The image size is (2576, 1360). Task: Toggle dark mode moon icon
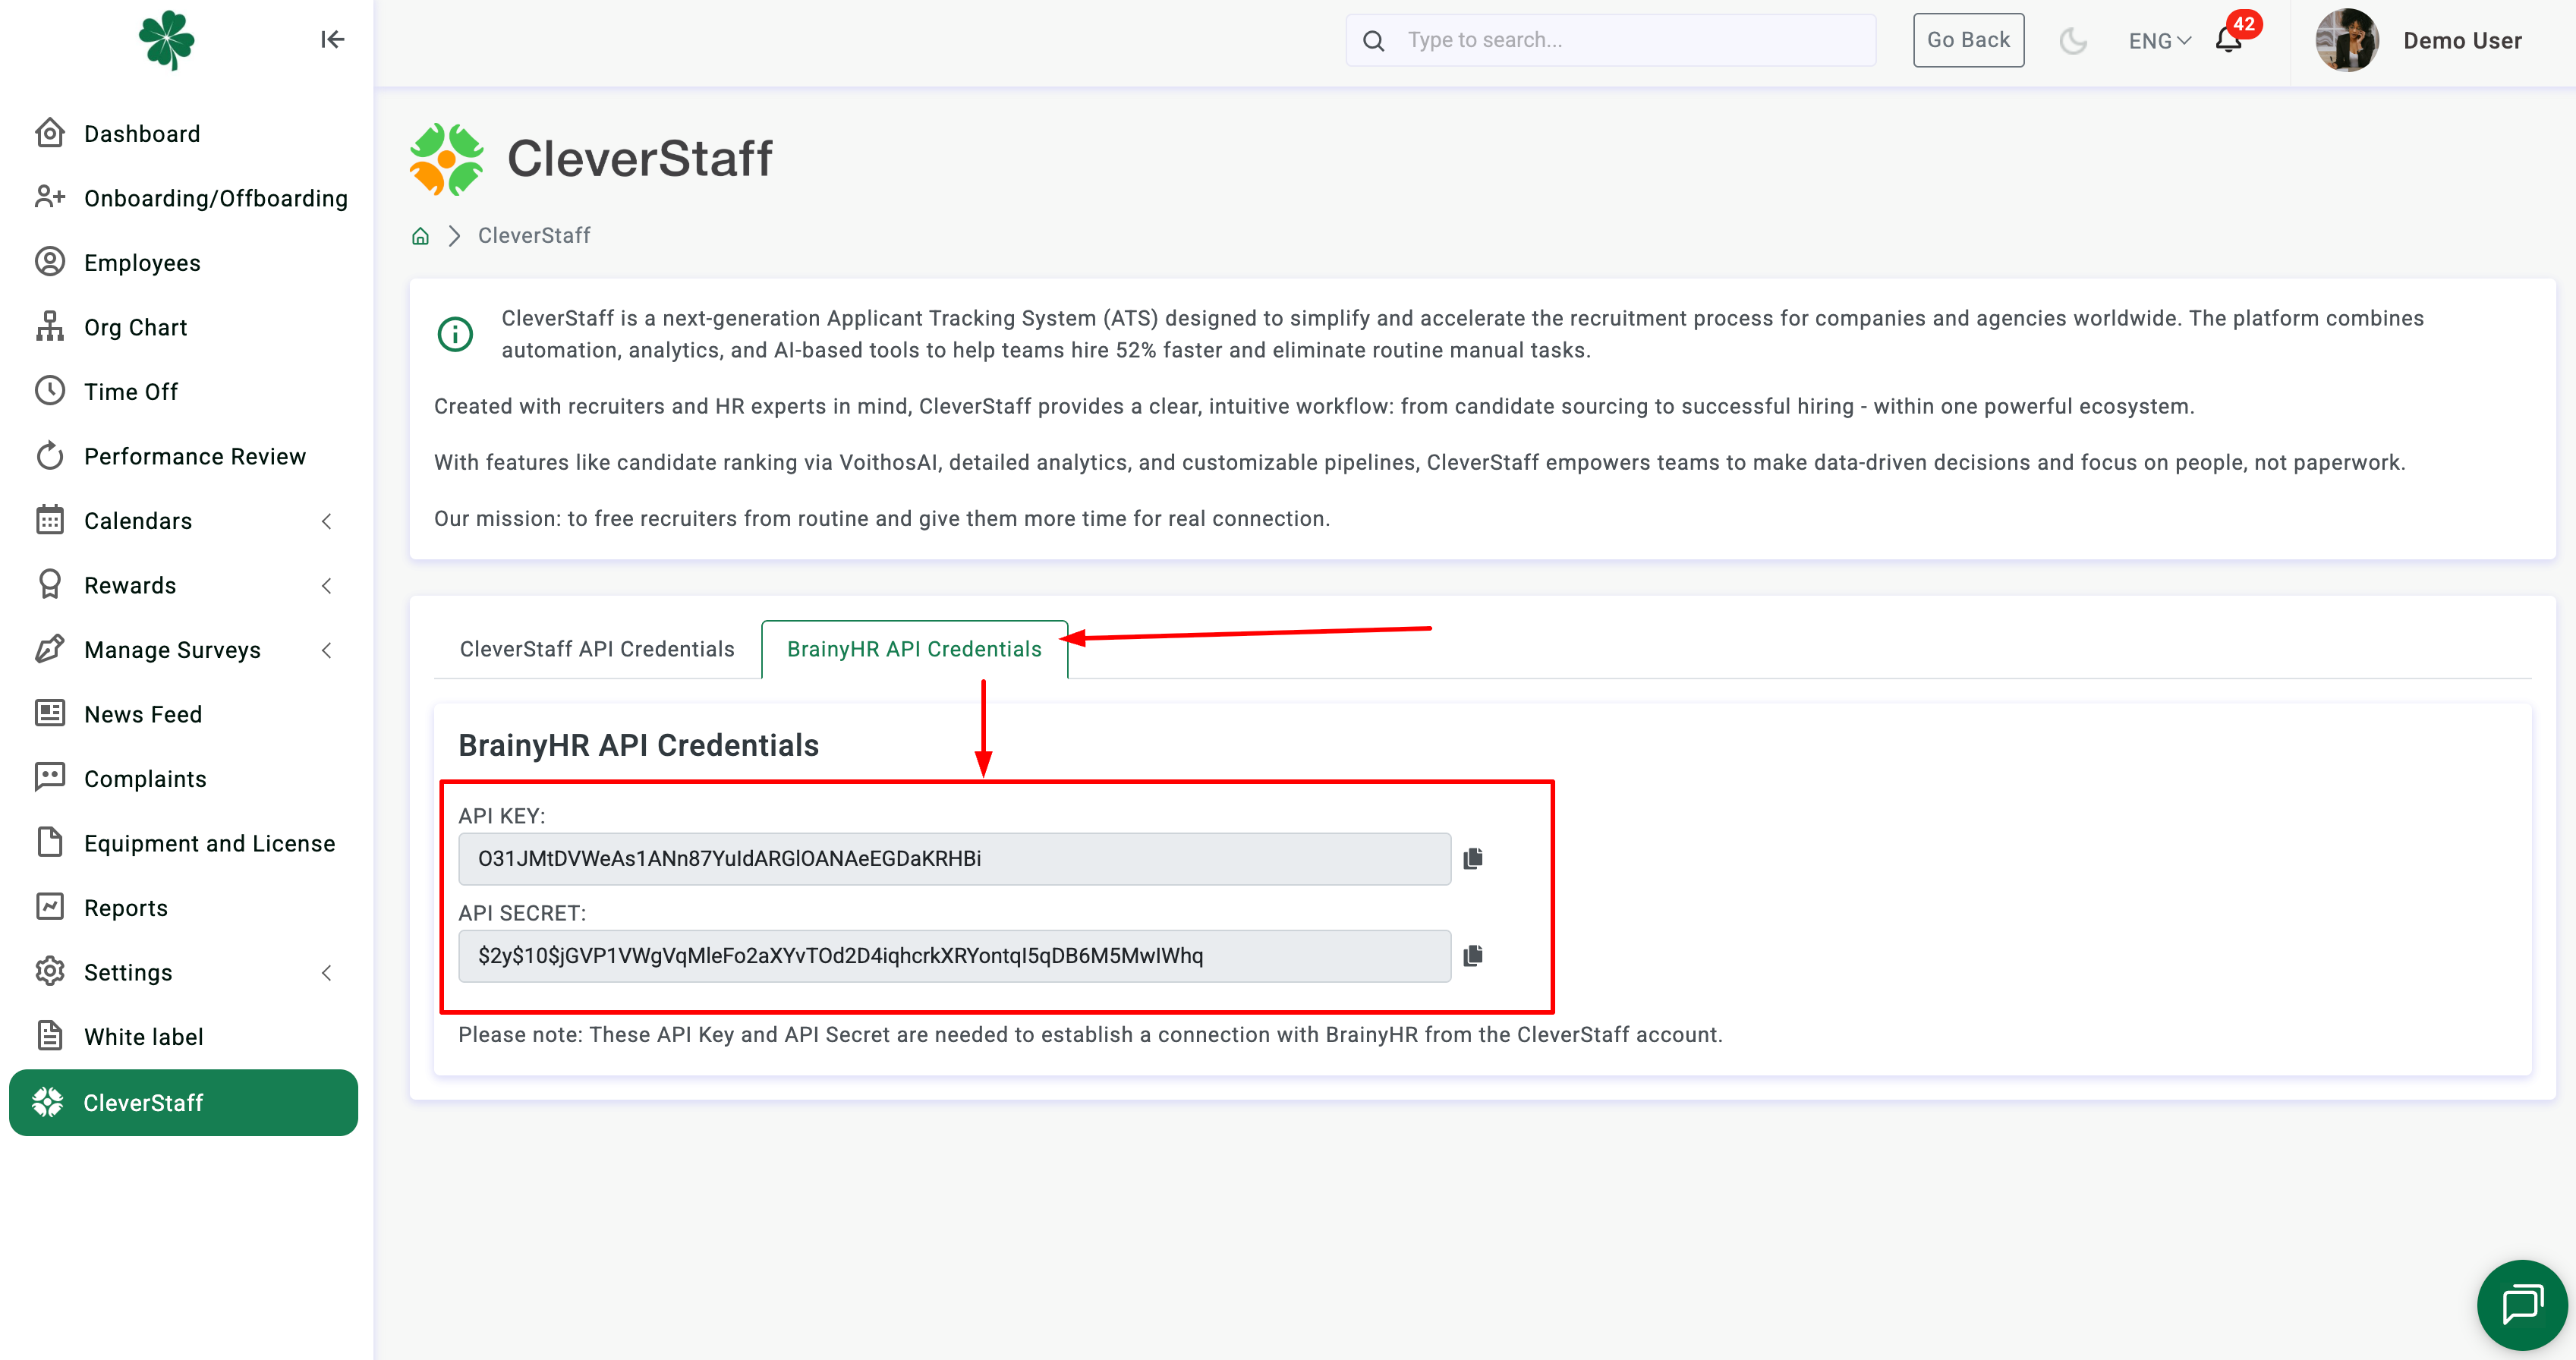tap(2073, 41)
